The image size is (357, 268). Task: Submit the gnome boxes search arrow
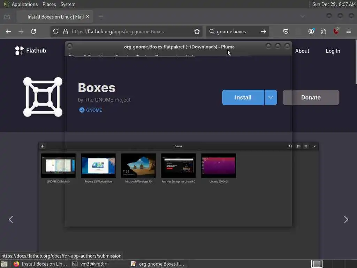264,31
